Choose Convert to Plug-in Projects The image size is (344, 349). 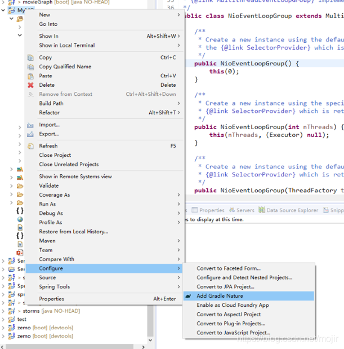pos(249,324)
